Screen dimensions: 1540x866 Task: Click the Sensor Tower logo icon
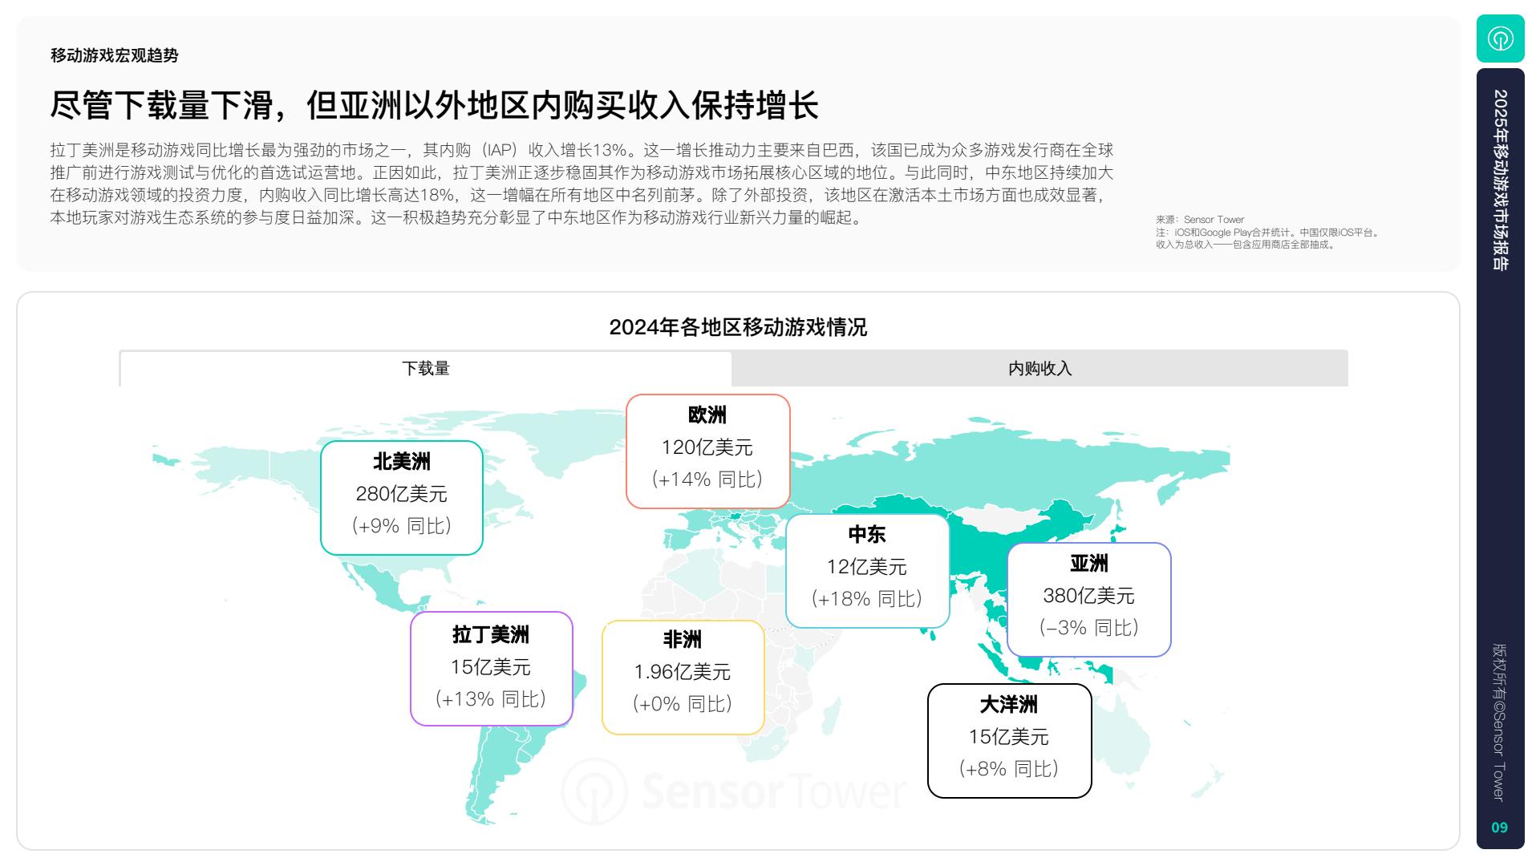pos(1500,38)
